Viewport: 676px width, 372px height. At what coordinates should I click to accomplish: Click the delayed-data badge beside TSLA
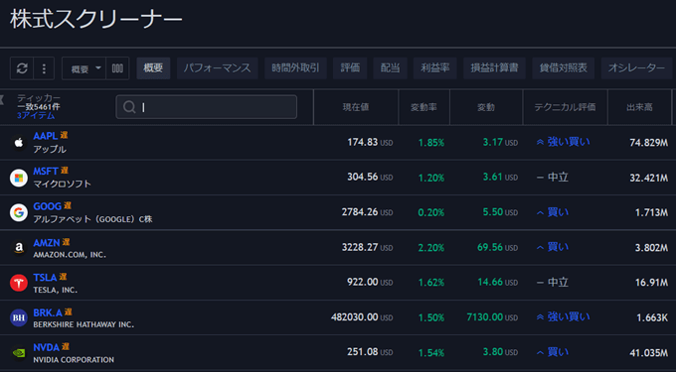point(63,277)
